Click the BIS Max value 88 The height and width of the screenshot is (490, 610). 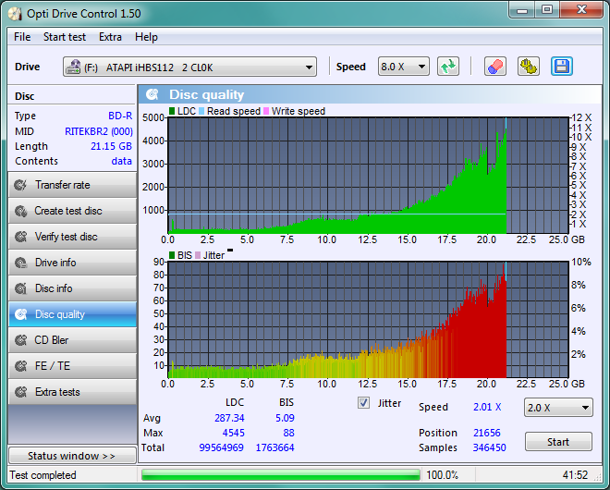[288, 433]
